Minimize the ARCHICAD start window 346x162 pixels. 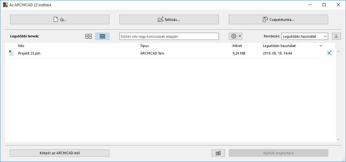point(310,5)
